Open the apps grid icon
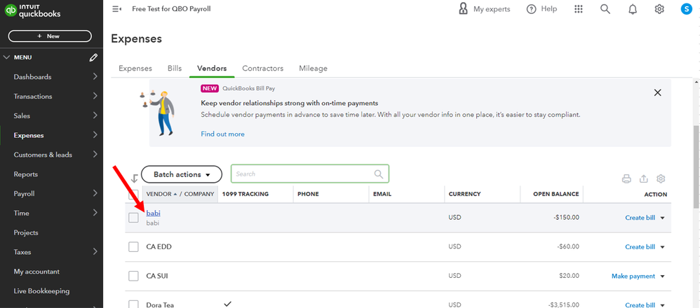This screenshot has height=308, width=700. 579,9
